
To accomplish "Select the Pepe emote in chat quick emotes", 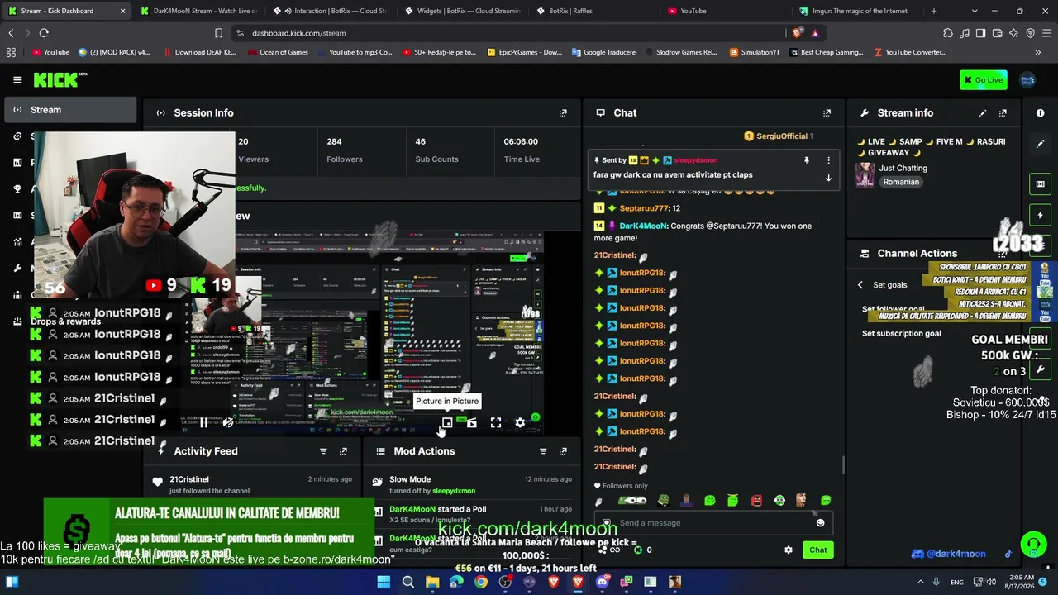I will 663,500.
